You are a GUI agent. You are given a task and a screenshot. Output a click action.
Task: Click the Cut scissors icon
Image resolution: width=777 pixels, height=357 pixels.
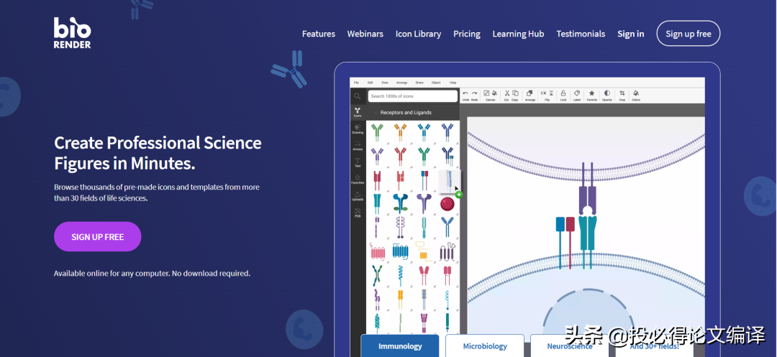pyautogui.click(x=506, y=93)
